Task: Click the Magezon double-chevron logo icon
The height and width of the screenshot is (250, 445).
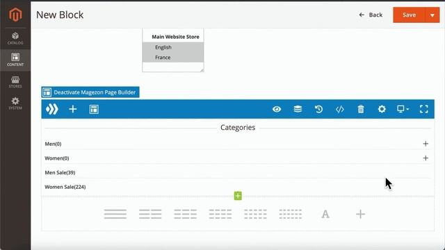Action: pyautogui.click(x=52, y=109)
